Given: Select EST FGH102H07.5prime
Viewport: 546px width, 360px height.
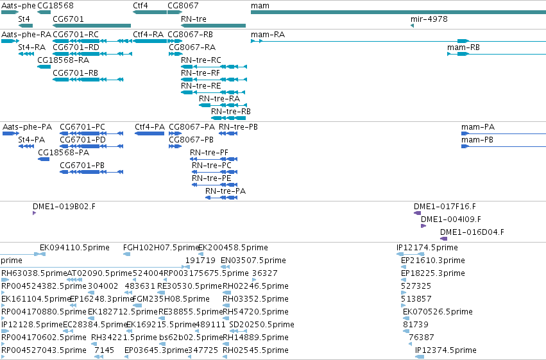Looking at the screenshot, I should [x=127, y=254].
